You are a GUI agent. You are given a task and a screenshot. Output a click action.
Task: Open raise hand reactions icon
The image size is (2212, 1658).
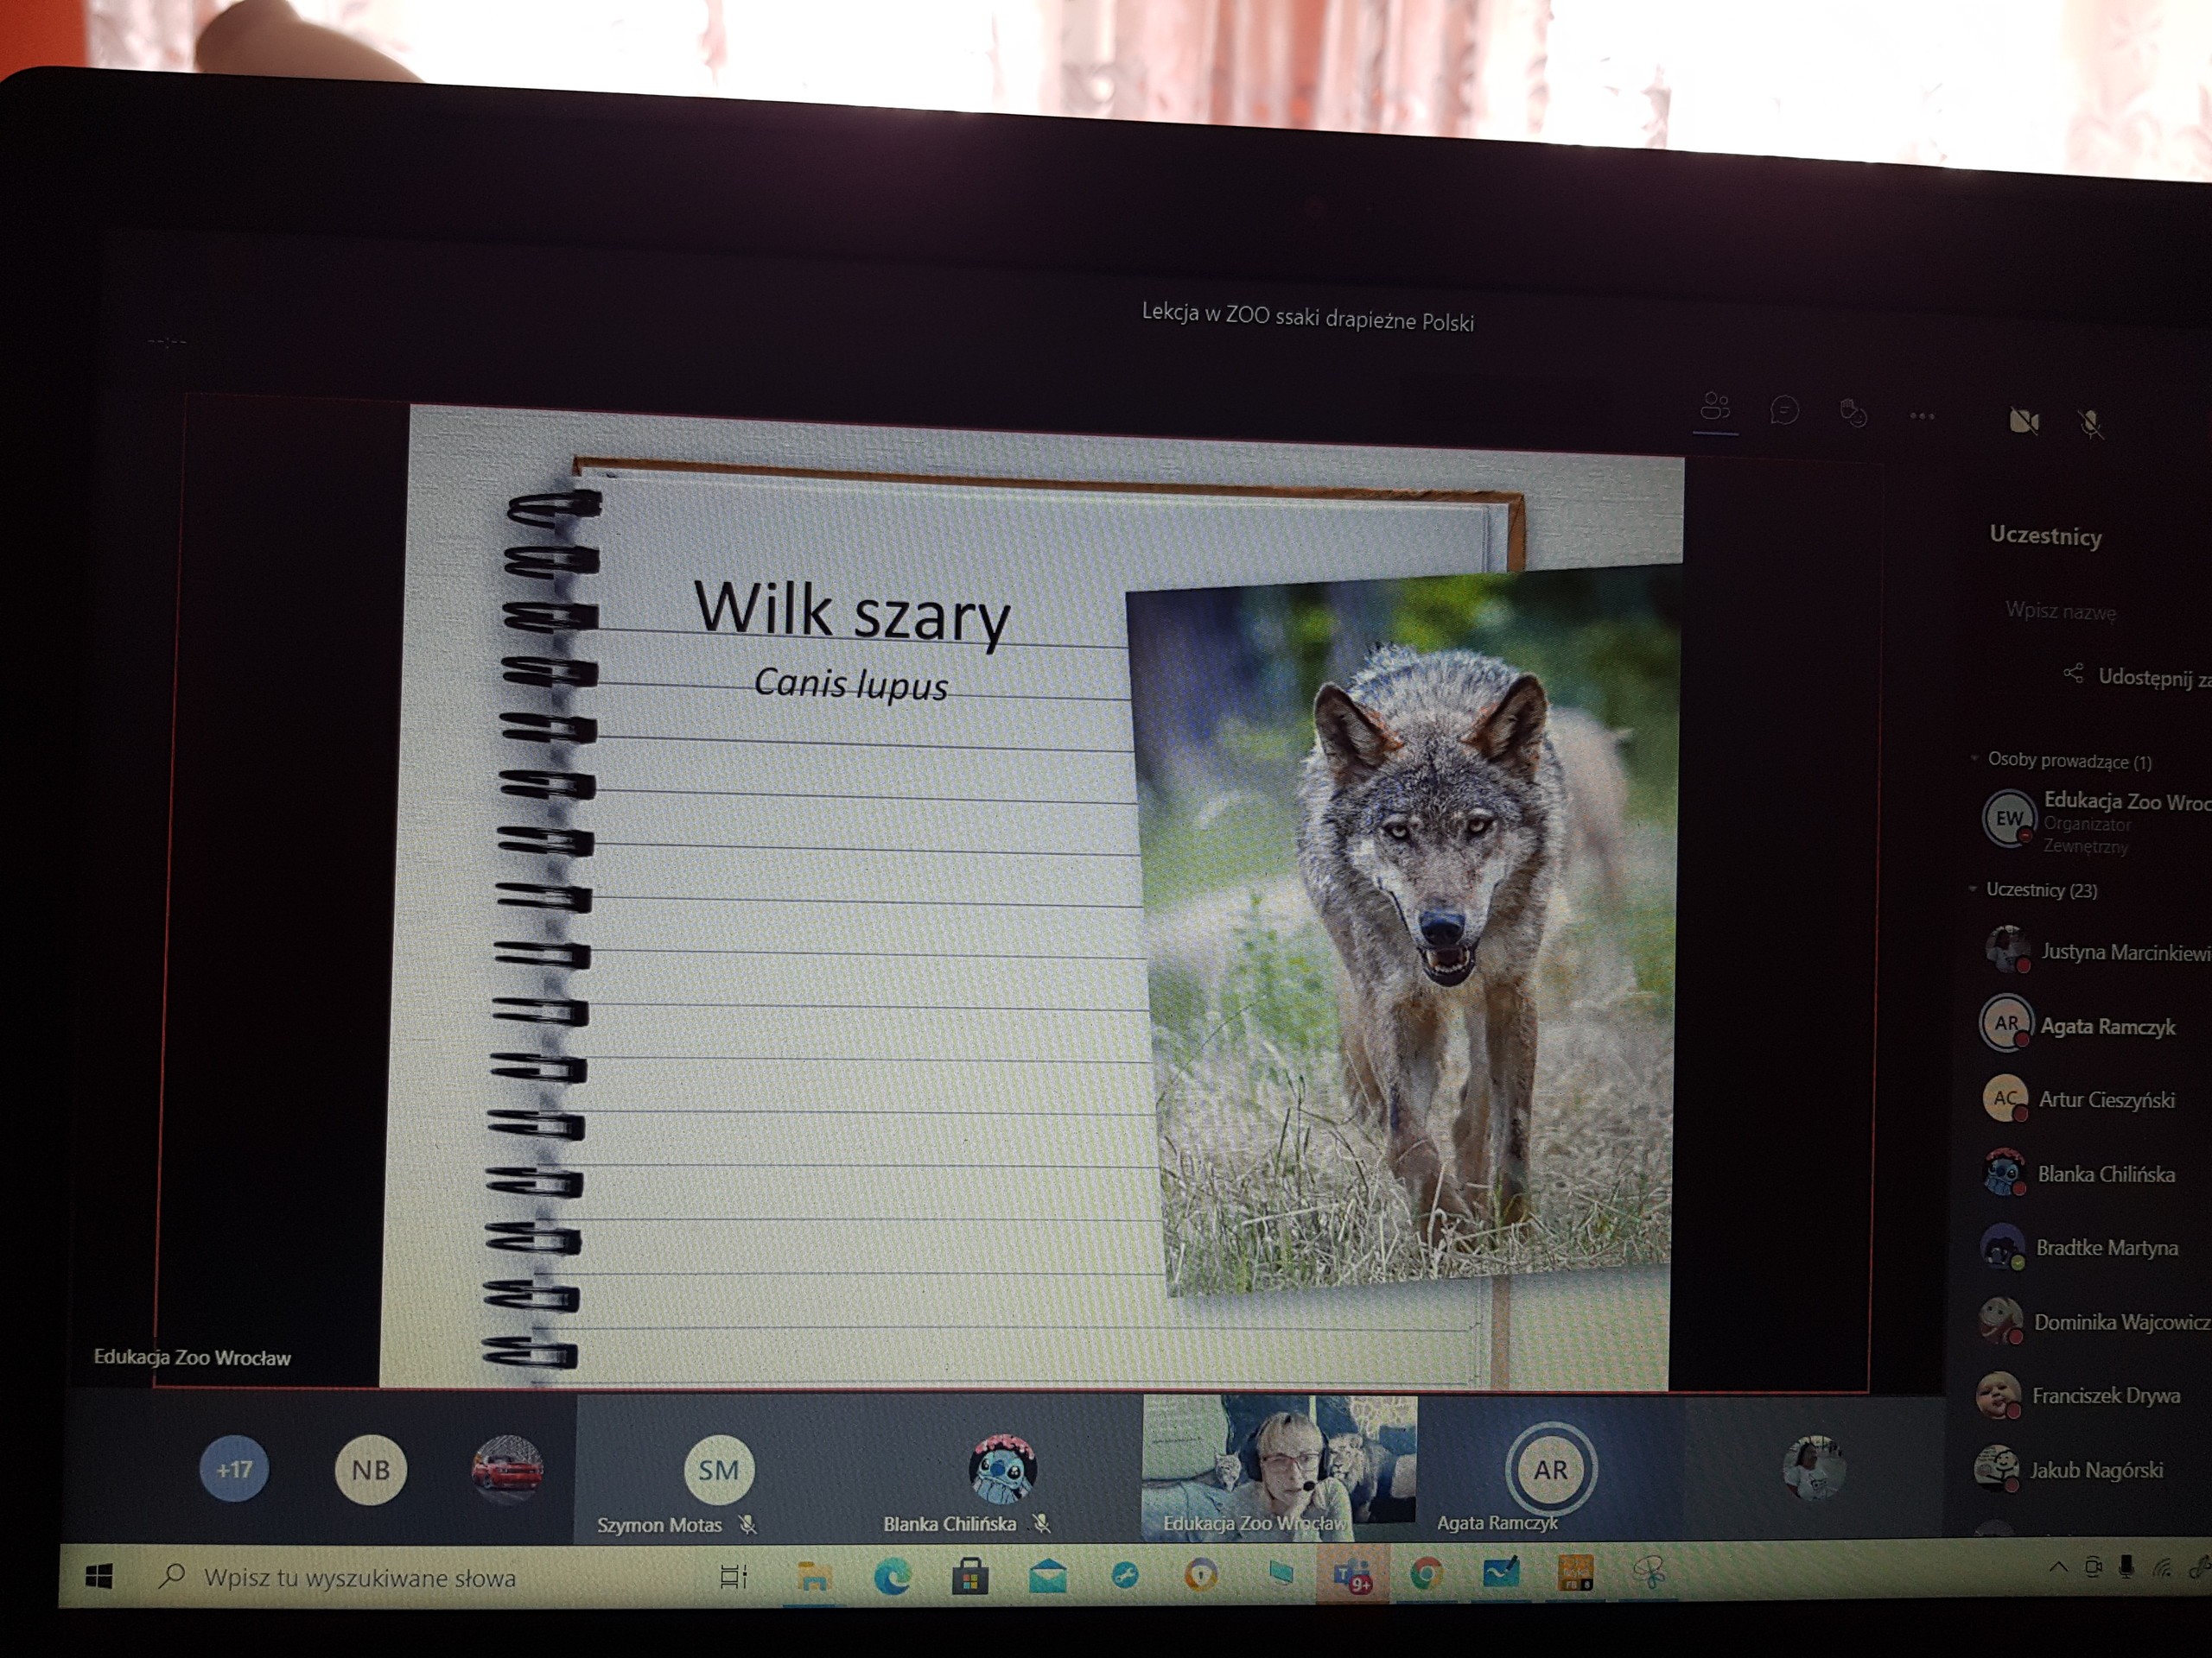tap(1853, 413)
